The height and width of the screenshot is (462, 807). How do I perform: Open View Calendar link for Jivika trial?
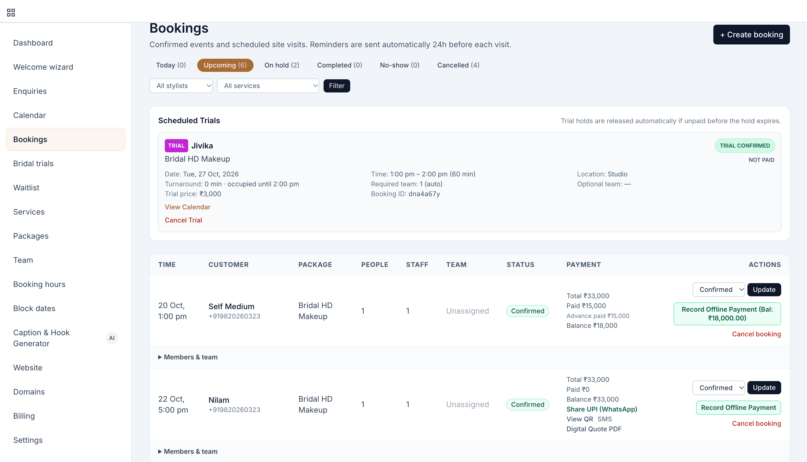pyautogui.click(x=187, y=207)
